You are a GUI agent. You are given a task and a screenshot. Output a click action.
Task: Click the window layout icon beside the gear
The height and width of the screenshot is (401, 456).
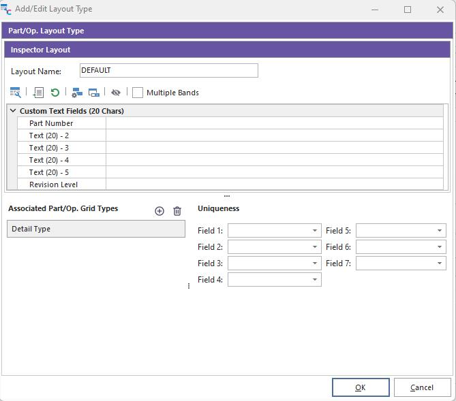pos(94,93)
